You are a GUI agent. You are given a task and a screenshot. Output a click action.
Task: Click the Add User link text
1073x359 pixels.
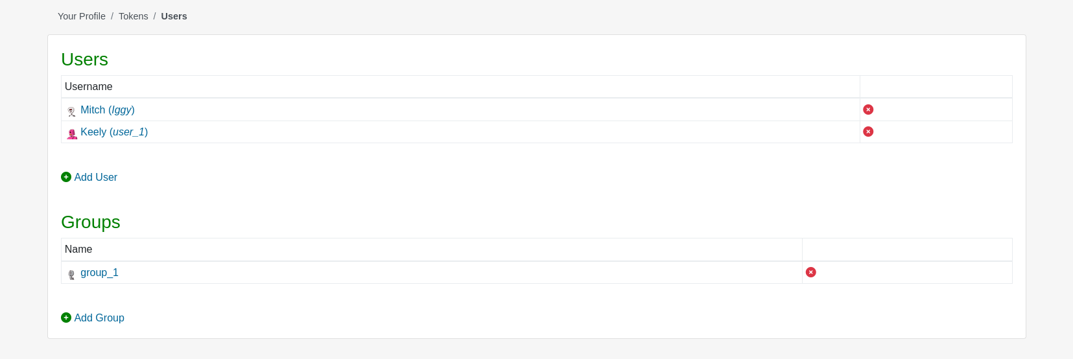coord(96,177)
